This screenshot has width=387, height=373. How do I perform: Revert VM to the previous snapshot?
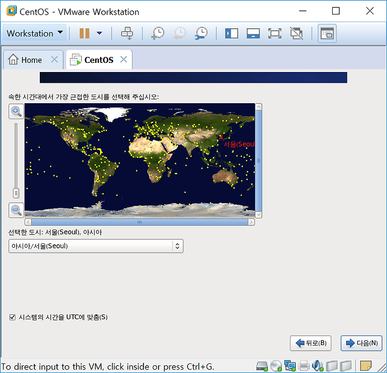[x=180, y=33]
